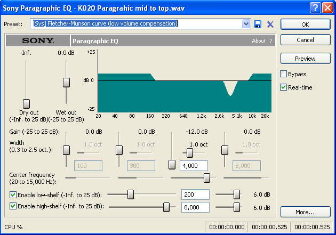Image resolution: width=336 pixels, height=235 pixels.
Task: Click the Dry out -Inf. value
Action: point(26,53)
